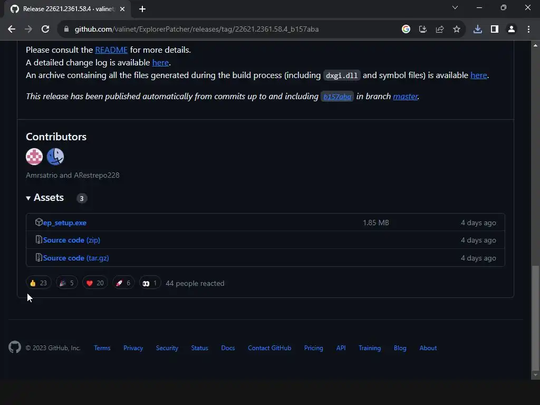540x405 pixels.
Task: Open footer Security link
Action: 167,348
